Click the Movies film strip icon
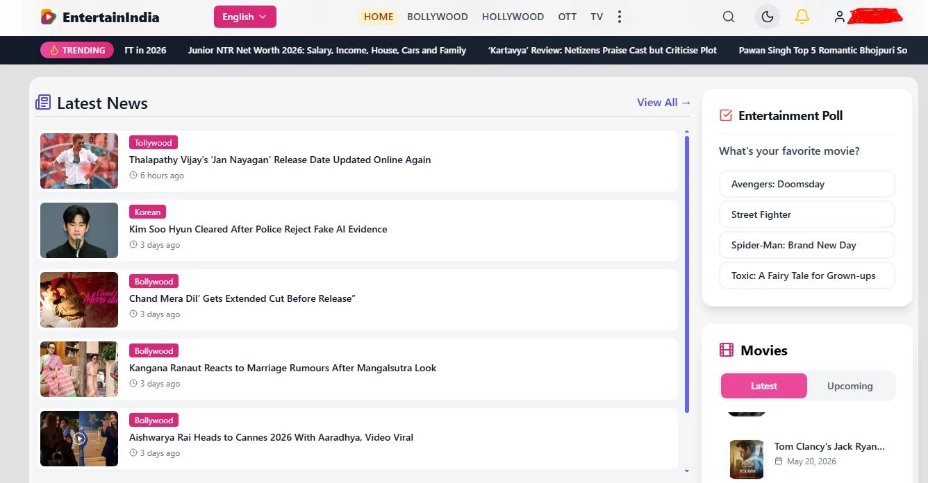This screenshot has height=483, width=928. point(727,350)
